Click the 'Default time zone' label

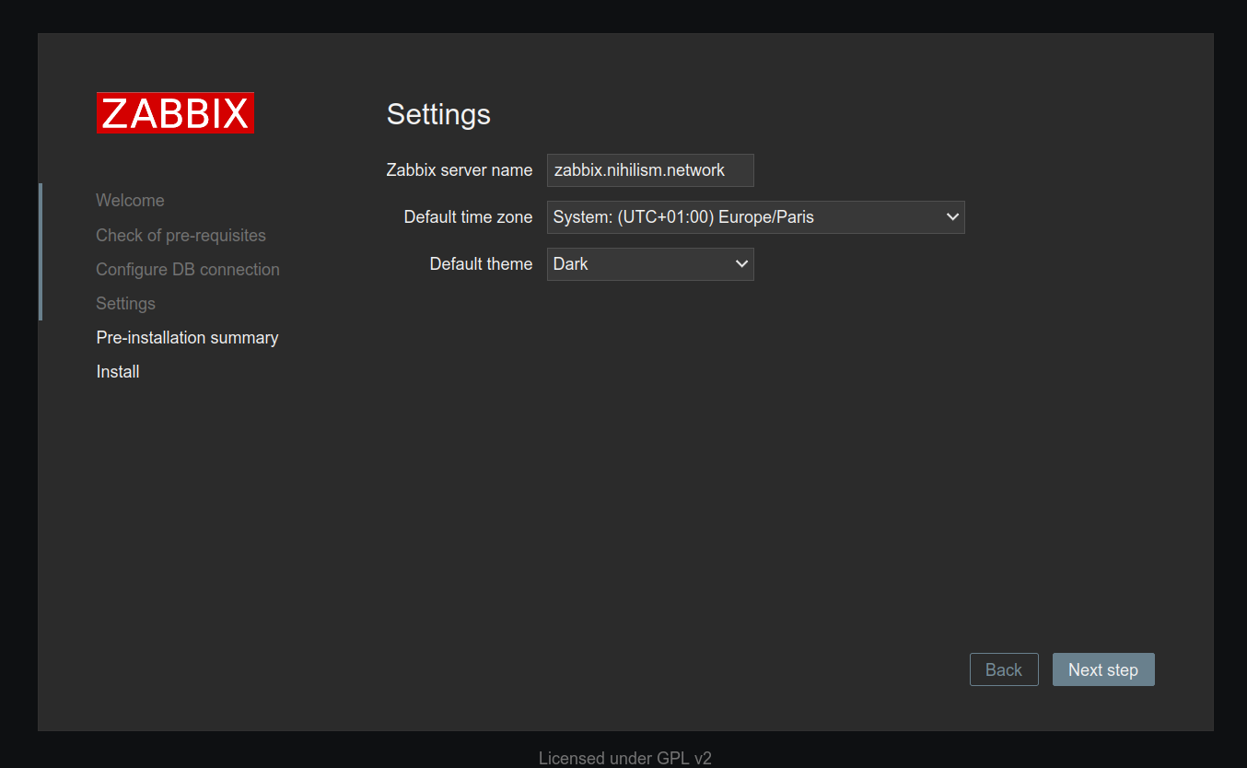(468, 217)
